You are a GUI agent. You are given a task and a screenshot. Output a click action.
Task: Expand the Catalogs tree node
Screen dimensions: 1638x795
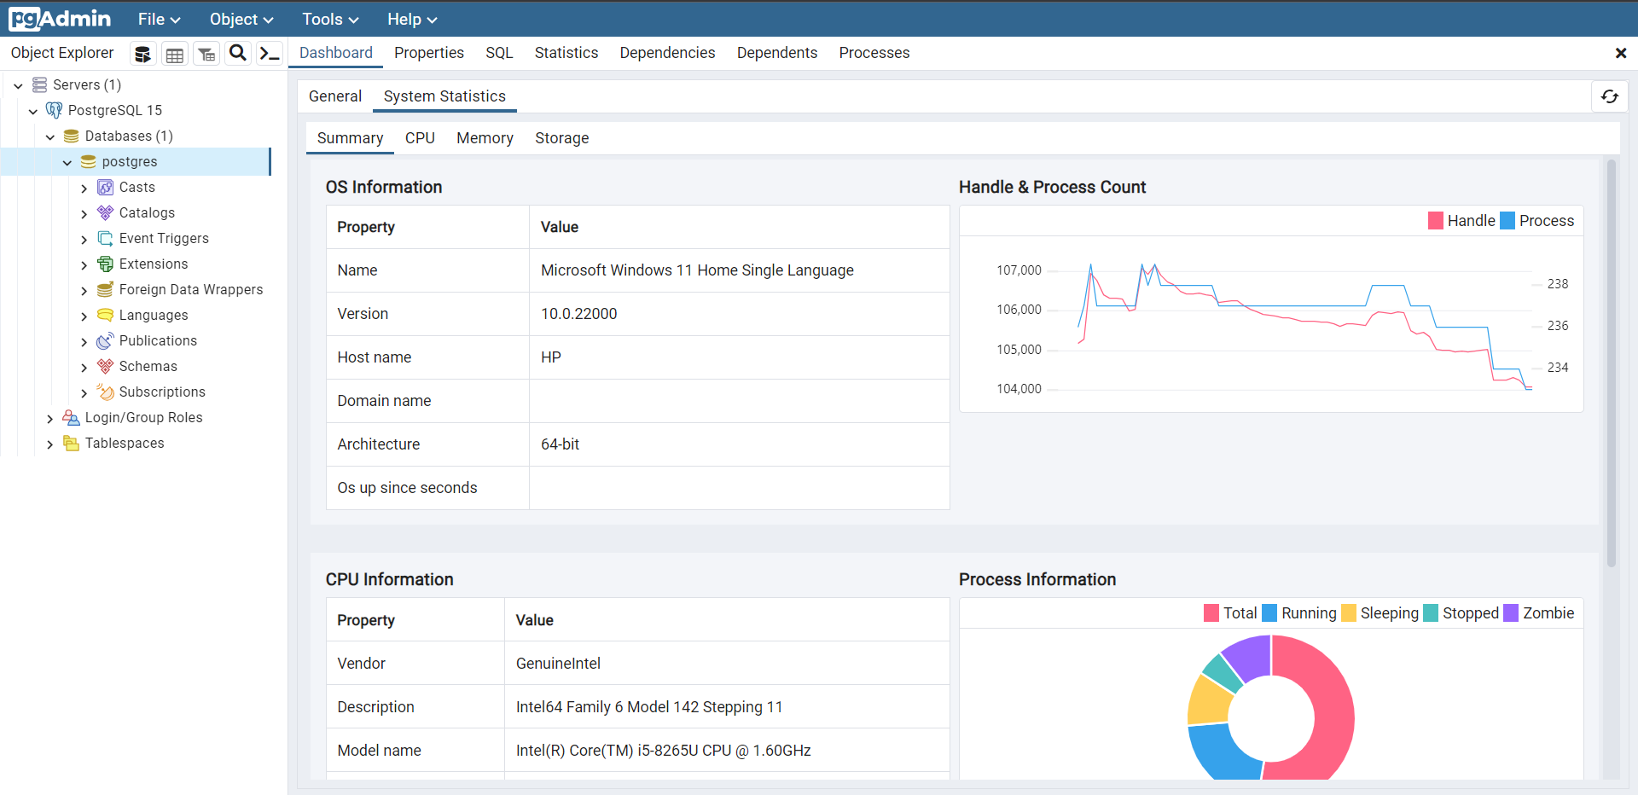point(84,213)
